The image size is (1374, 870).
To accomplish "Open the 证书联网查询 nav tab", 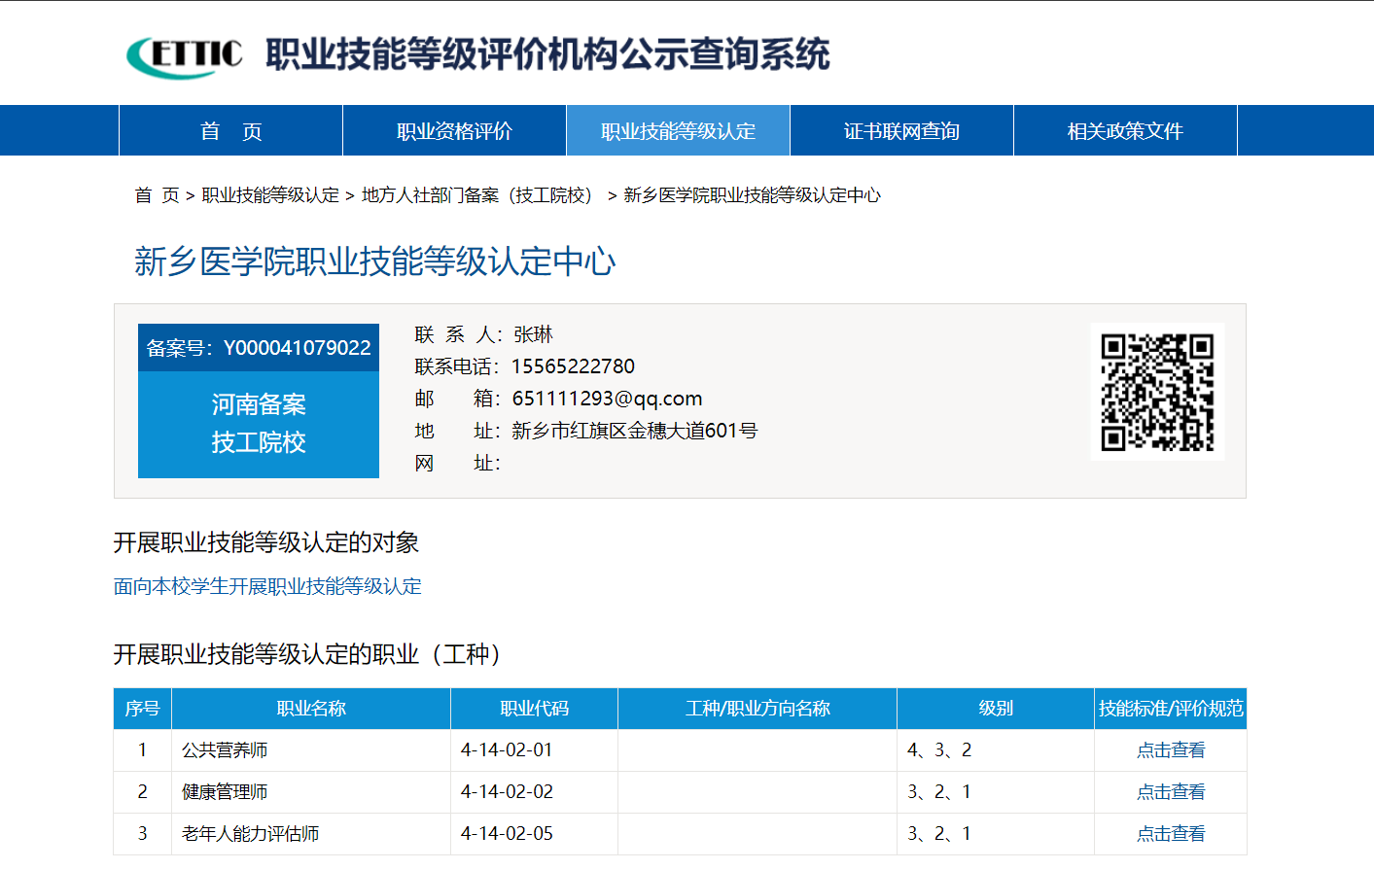I will tap(901, 131).
